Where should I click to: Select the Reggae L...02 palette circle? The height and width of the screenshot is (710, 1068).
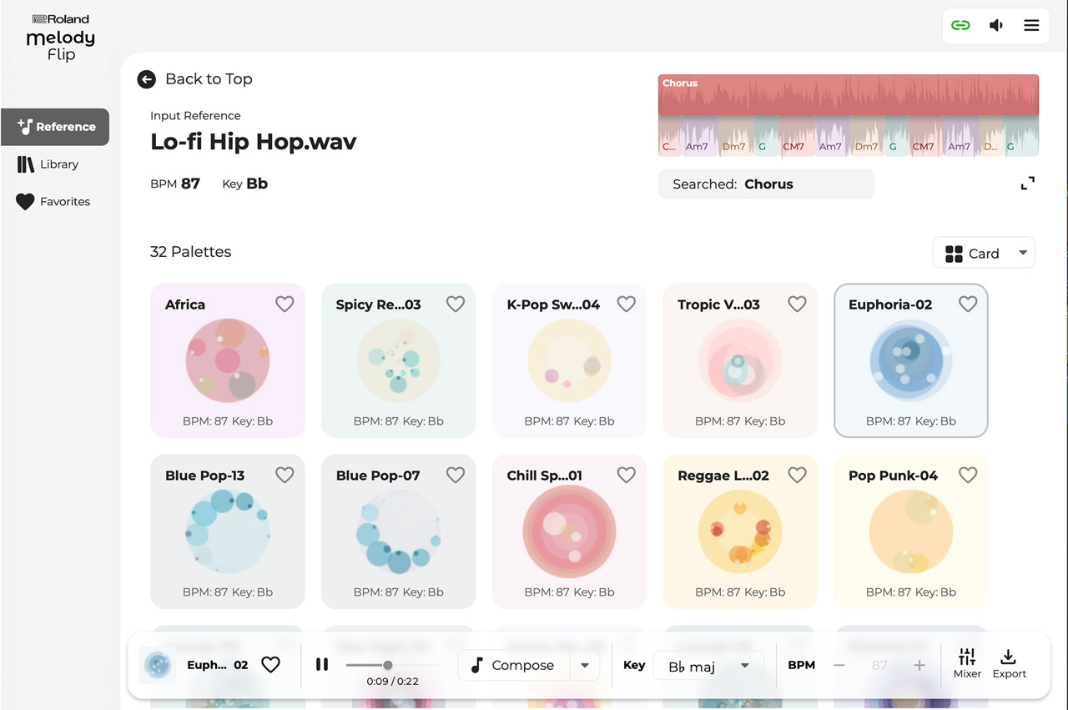[740, 531]
